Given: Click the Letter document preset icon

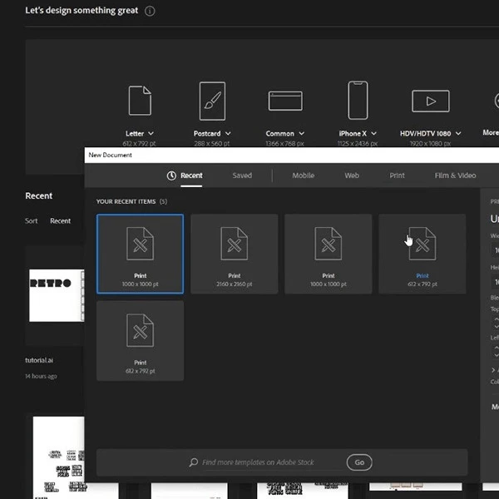Looking at the screenshot, I should tap(139, 101).
